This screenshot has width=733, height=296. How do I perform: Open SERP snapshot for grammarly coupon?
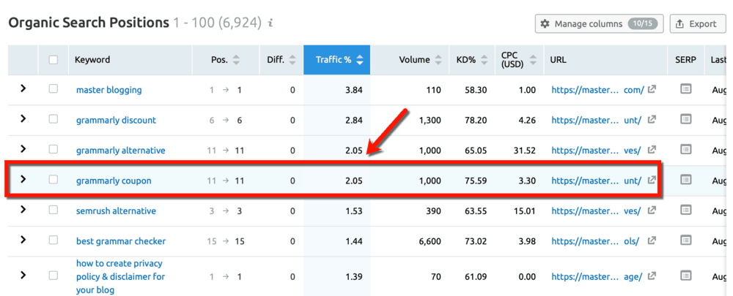click(x=685, y=180)
